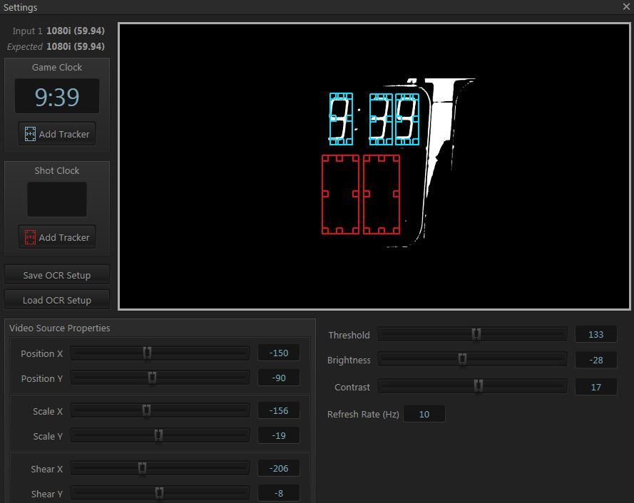Screen dimensions: 634x503
Task: Click the Refresh Rate value field
Action: point(424,413)
